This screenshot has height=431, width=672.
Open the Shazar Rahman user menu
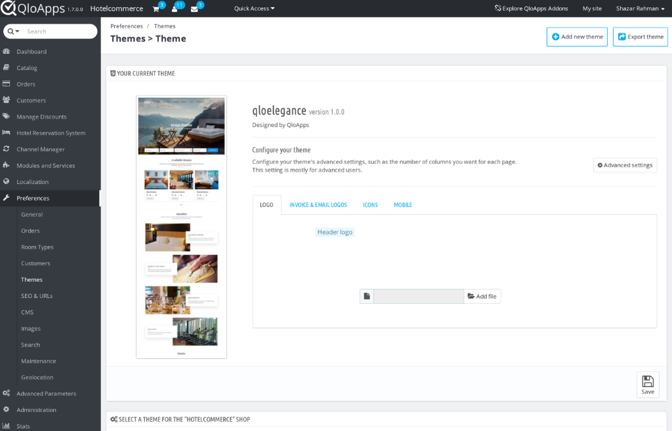click(640, 9)
